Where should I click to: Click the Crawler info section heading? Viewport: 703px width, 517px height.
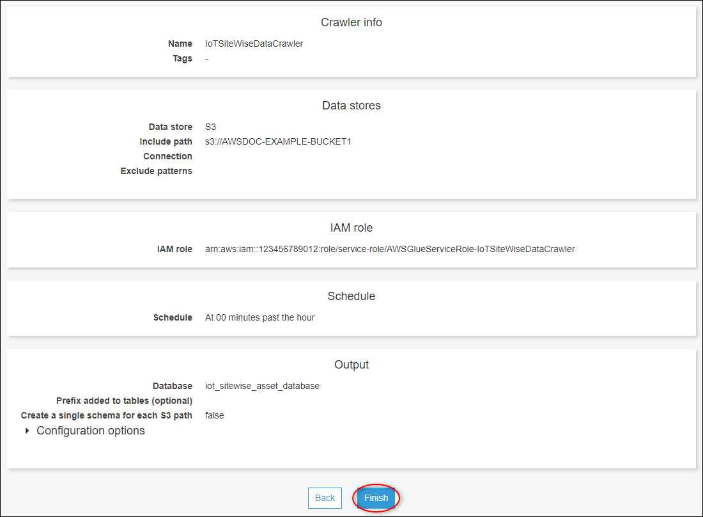click(x=351, y=22)
